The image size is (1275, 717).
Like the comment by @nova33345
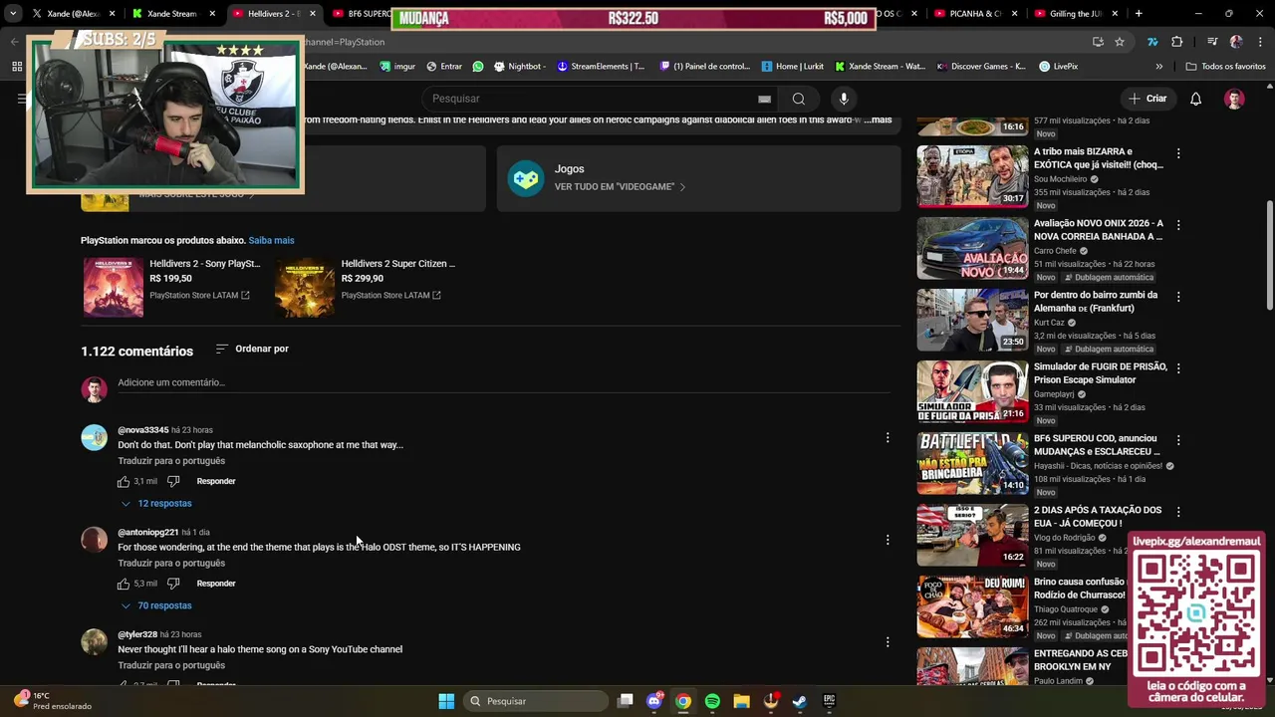click(124, 481)
